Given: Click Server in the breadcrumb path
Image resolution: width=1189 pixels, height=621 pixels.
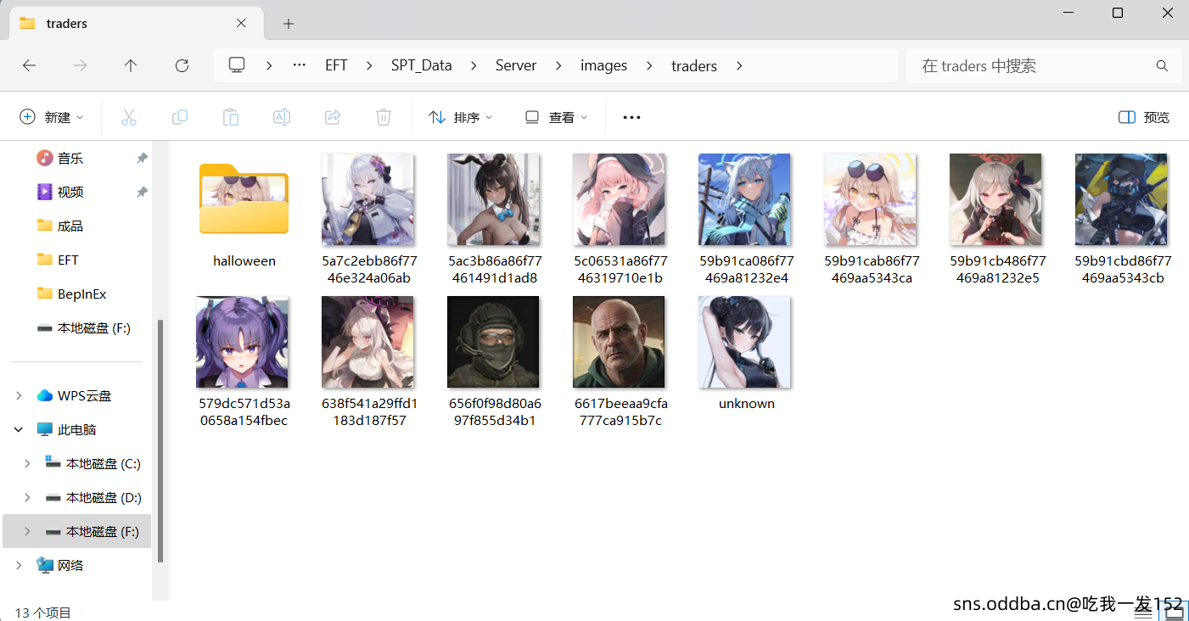Looking at the screenshot, I should (516, 65).
